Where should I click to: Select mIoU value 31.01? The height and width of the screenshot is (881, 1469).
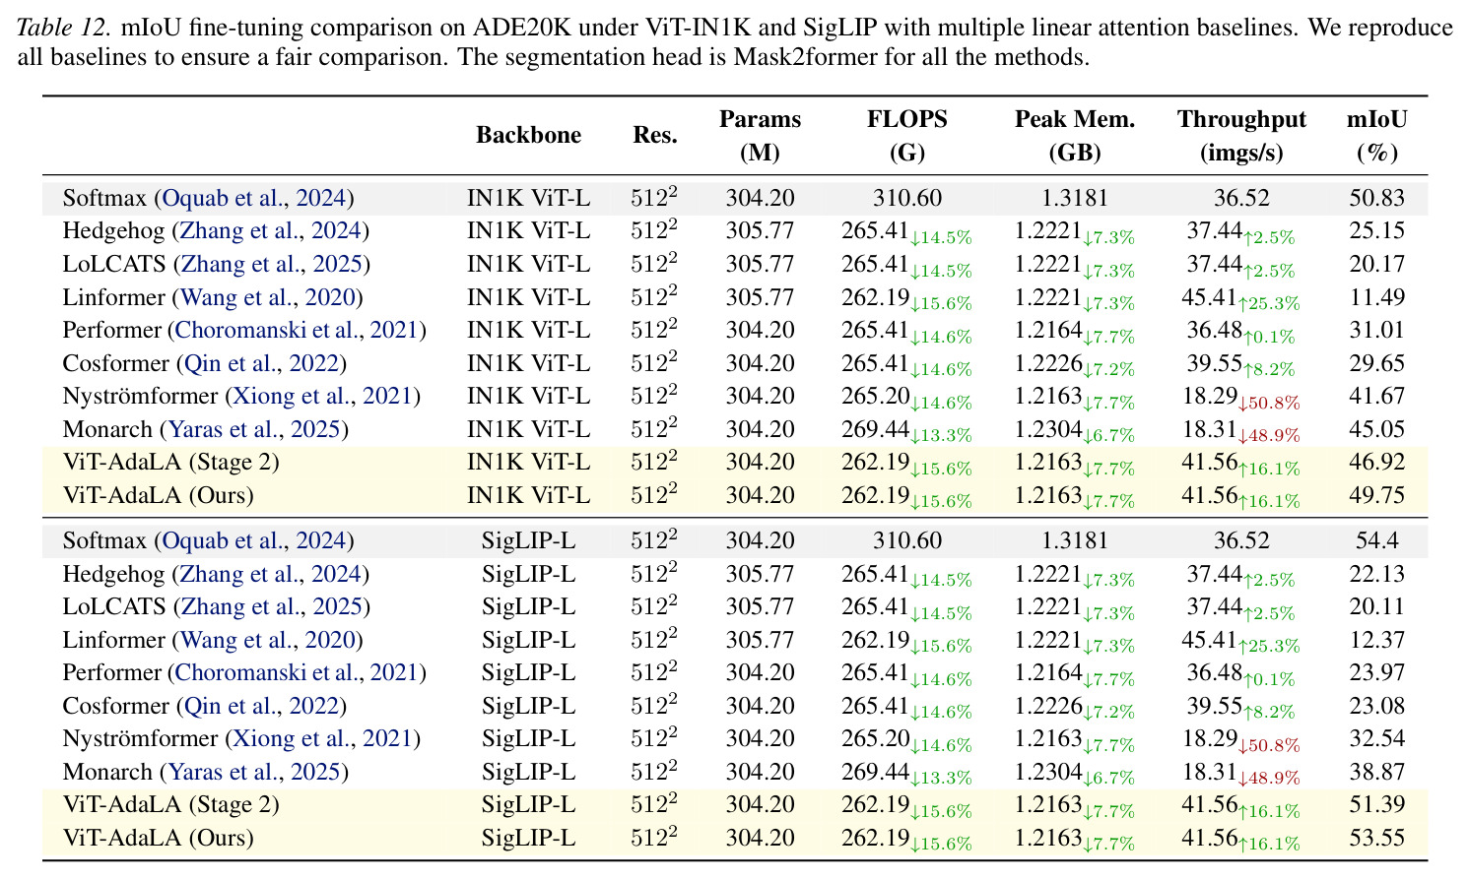1377,330
